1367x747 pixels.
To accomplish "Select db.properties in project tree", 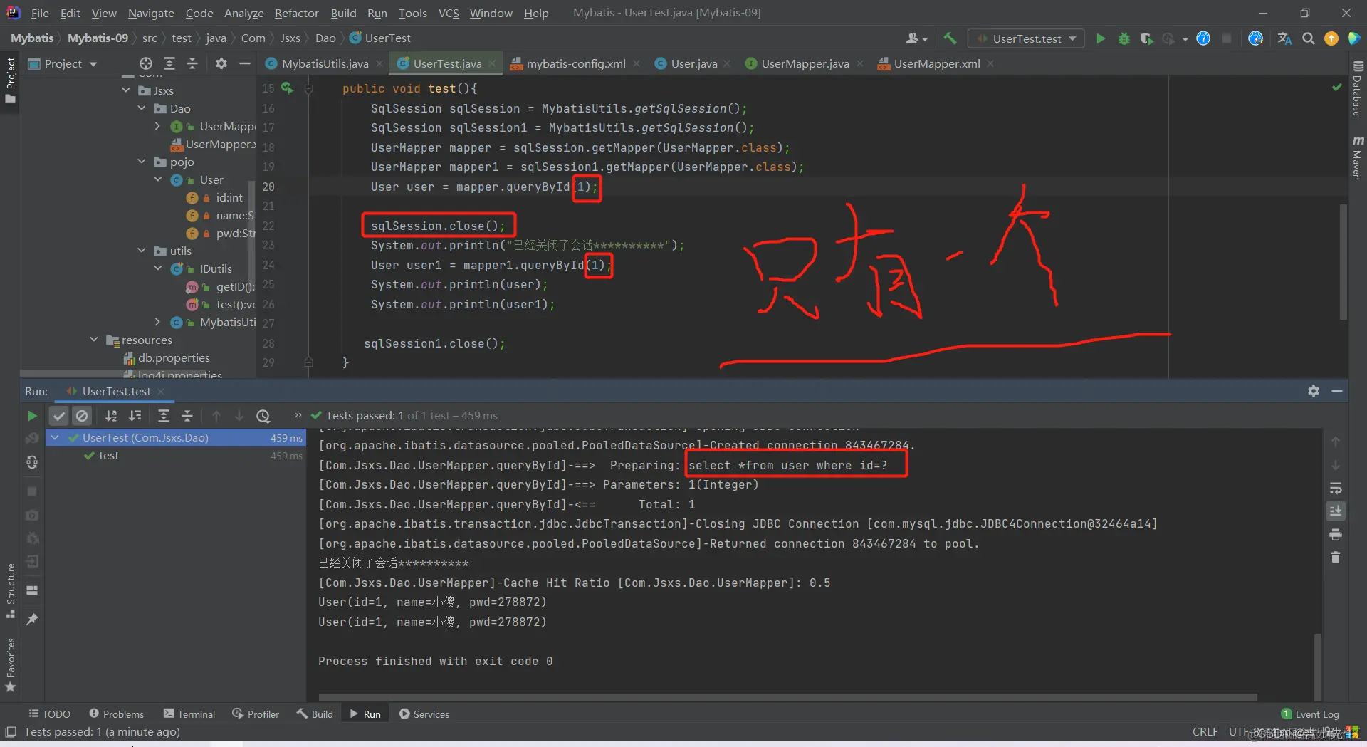I will click(x=174, y=357).
